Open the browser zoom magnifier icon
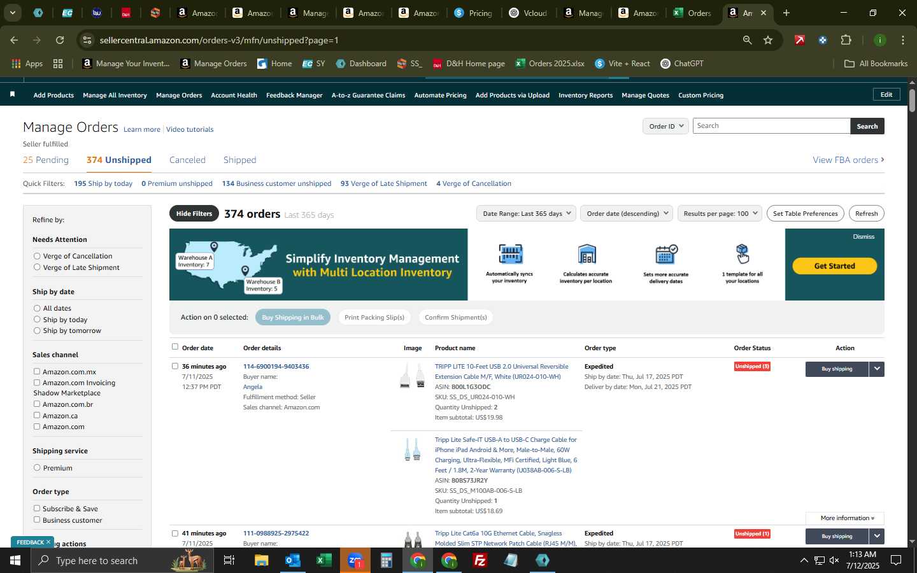Screen dimensions: 917x573 click(747, 40)
